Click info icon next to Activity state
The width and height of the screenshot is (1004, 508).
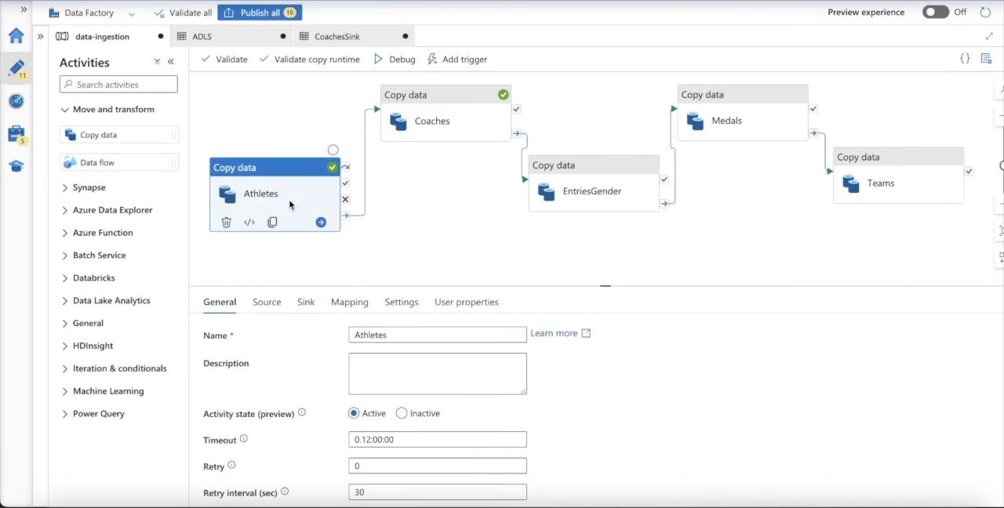point(302,412)
